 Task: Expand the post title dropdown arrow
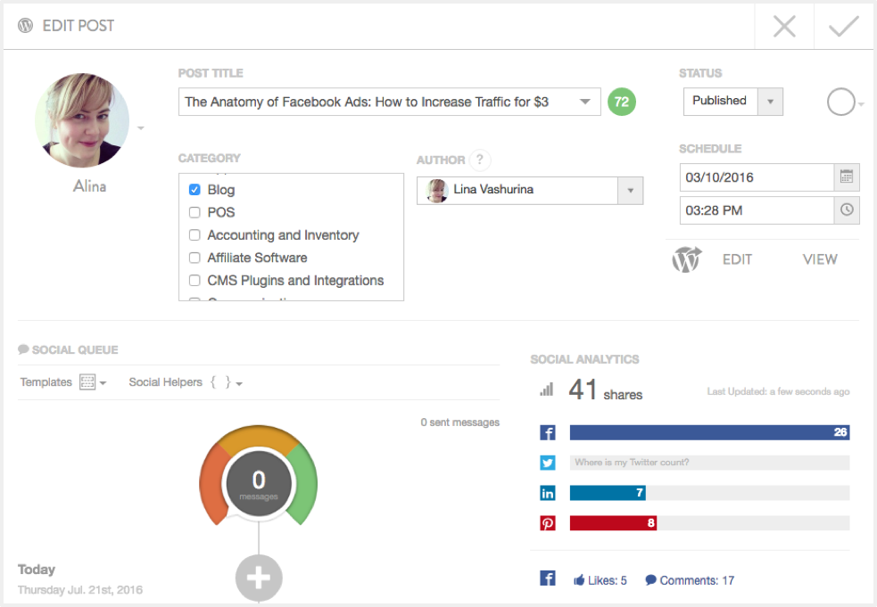click(585, 102)
